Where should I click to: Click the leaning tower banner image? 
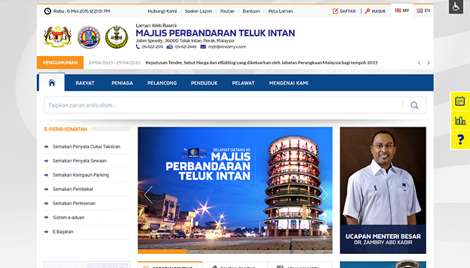click(235, 190)
